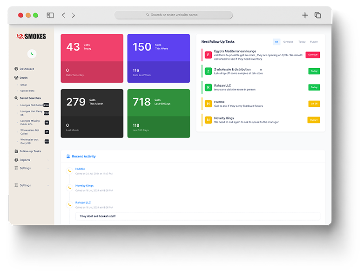The height and width of the screenshot is (274, 364).
Task: Click the yellow N avatar for Novelty Kings
Action: 208,120
